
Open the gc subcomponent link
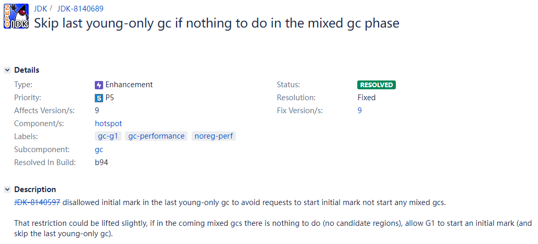(99, 150)
